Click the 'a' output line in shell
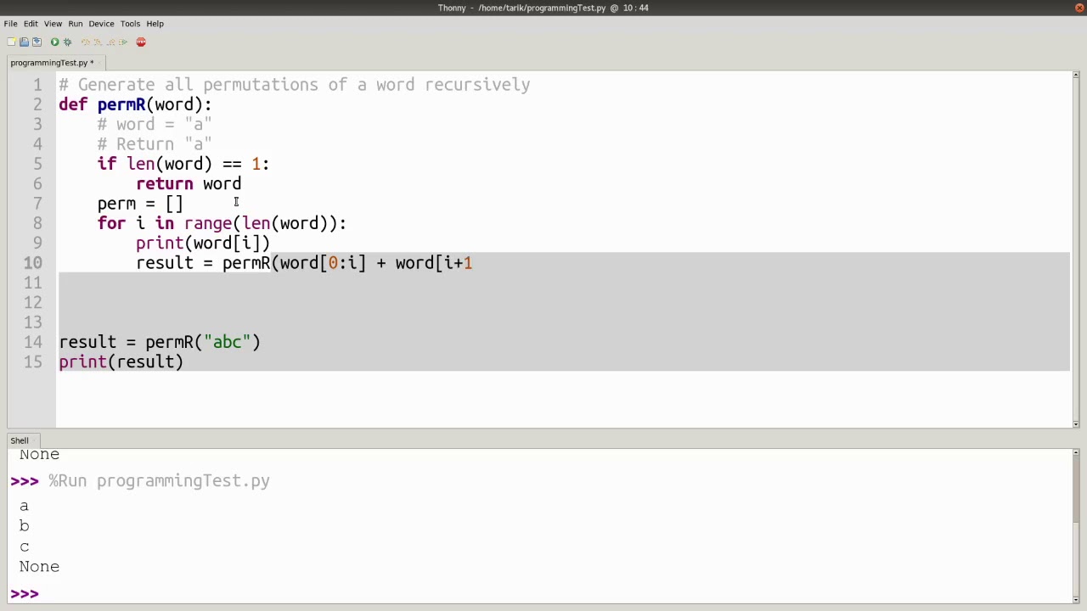This screenshot has height=611, width=1087. pyautogui.click(x=24, y=506)
